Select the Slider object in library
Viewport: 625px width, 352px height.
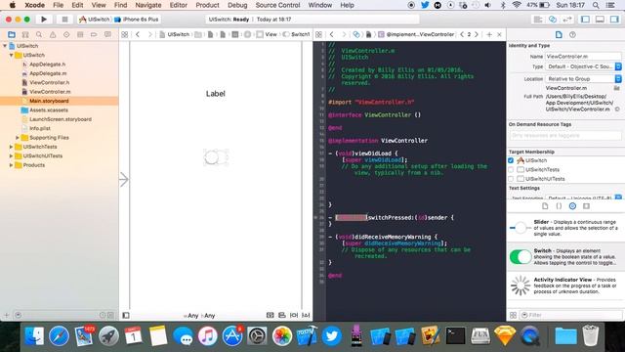pyautogui.click(x=565, y=228)
